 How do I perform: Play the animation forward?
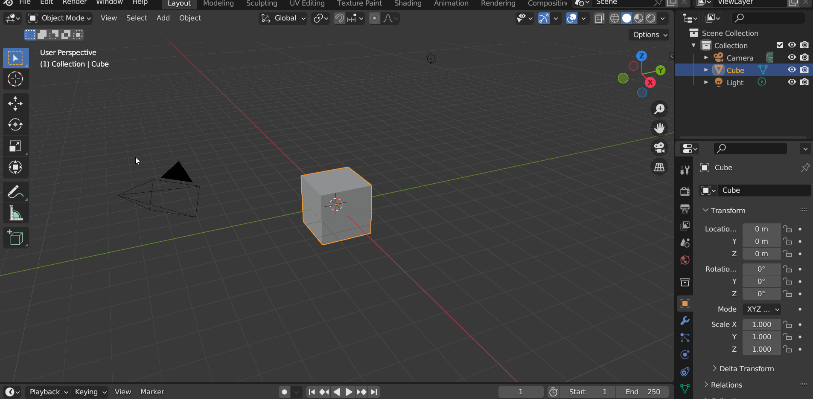pyautogui.click(x=349, y=392)
